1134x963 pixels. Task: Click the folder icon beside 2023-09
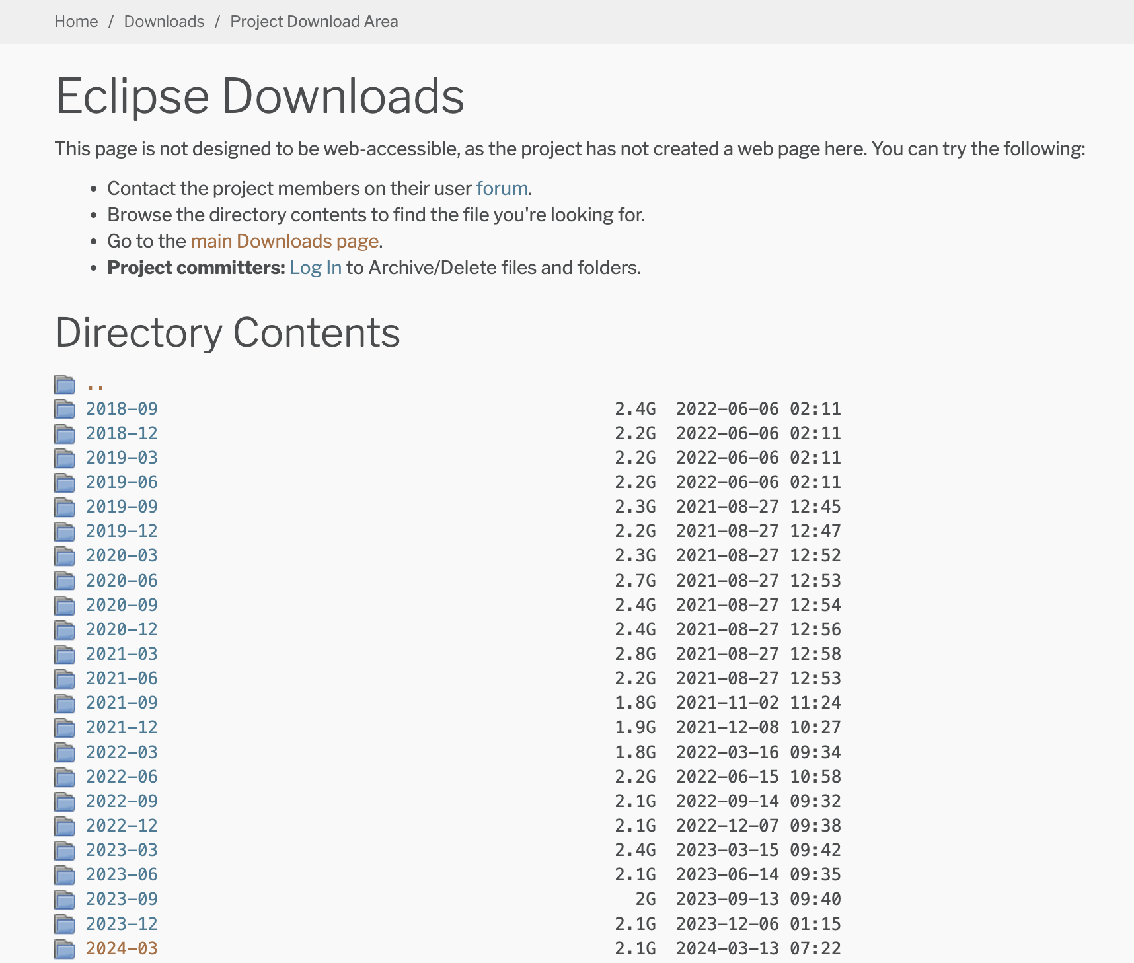[65, 899]
